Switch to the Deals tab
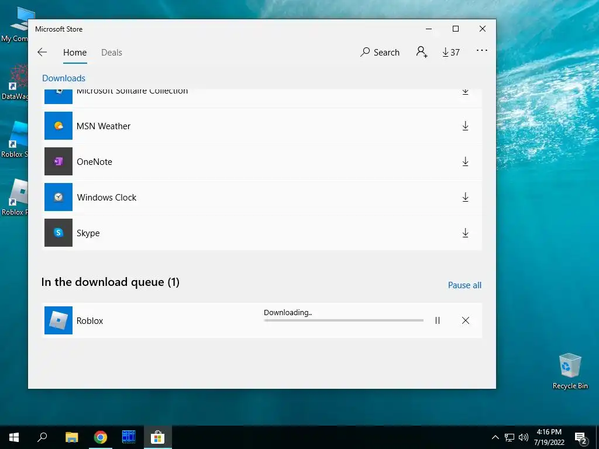Viewport: 599px width, 449px height. [112, 52]
